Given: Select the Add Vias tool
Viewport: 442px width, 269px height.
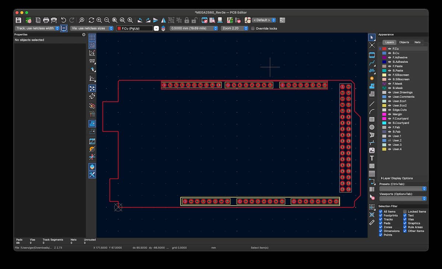Looking at the screenshot, I should [372, 78].
